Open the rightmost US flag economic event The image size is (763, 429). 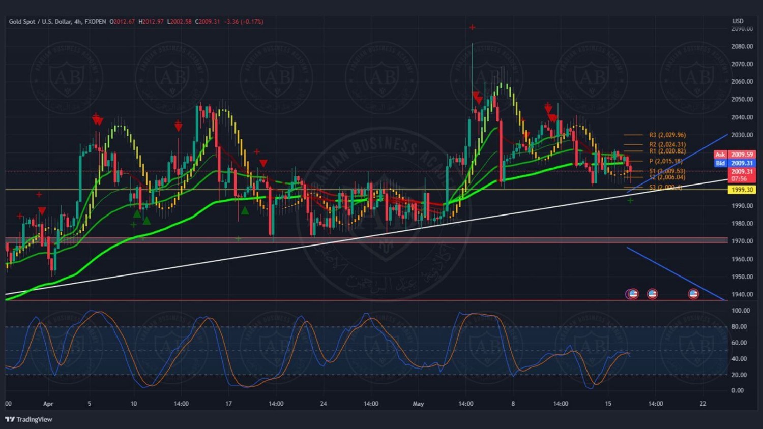[693, 294]
